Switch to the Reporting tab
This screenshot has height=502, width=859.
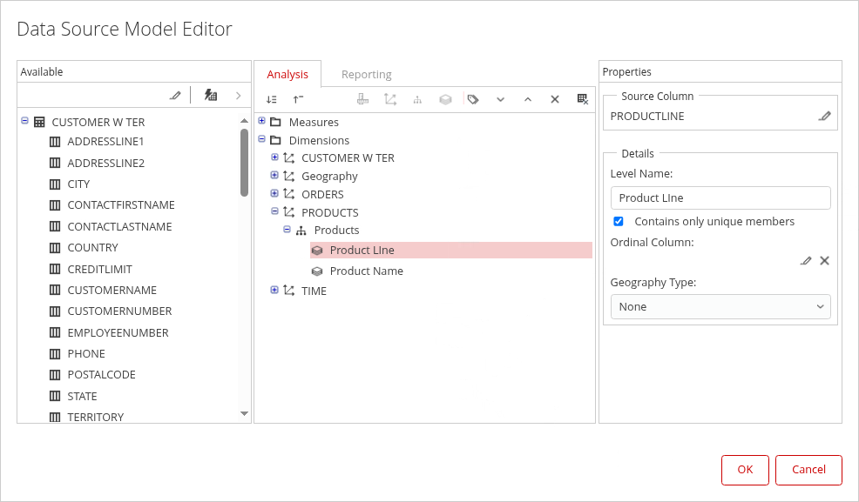366,74
